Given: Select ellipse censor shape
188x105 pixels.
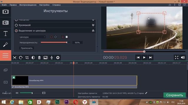Looking at the screenshot, I should [x=56, y=37].
